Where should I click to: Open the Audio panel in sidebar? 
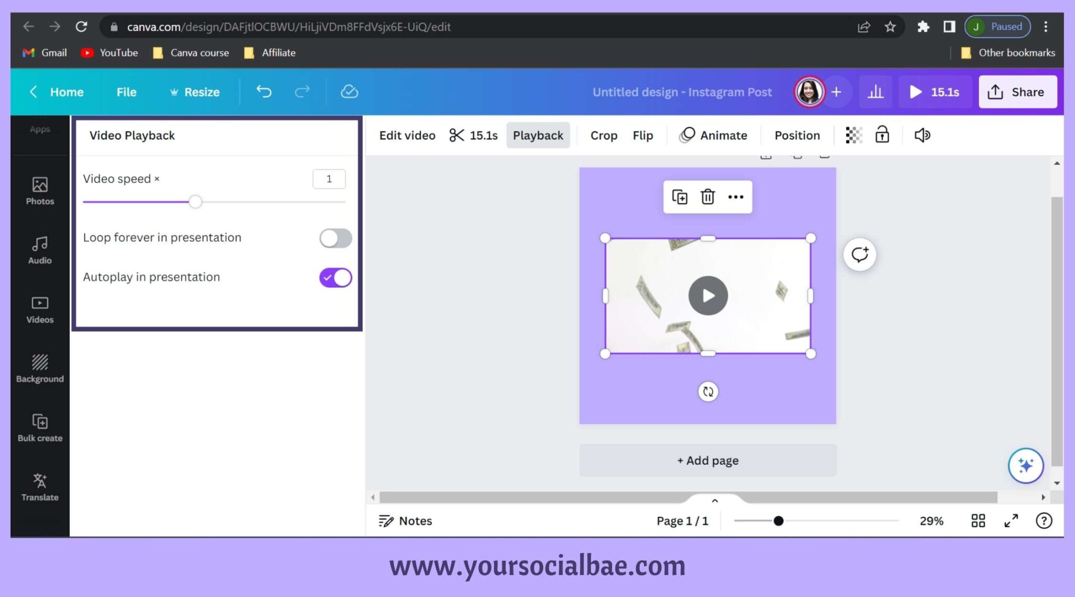[39, 250]
